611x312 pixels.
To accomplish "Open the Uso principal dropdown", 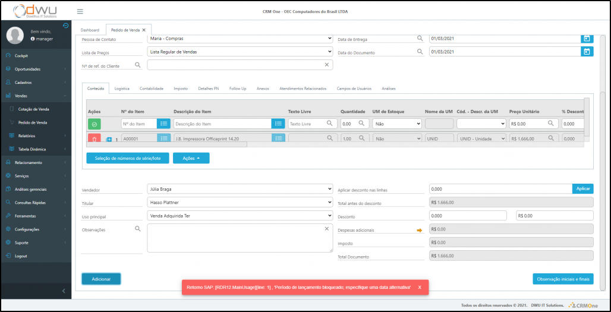I will pos(240,216).
